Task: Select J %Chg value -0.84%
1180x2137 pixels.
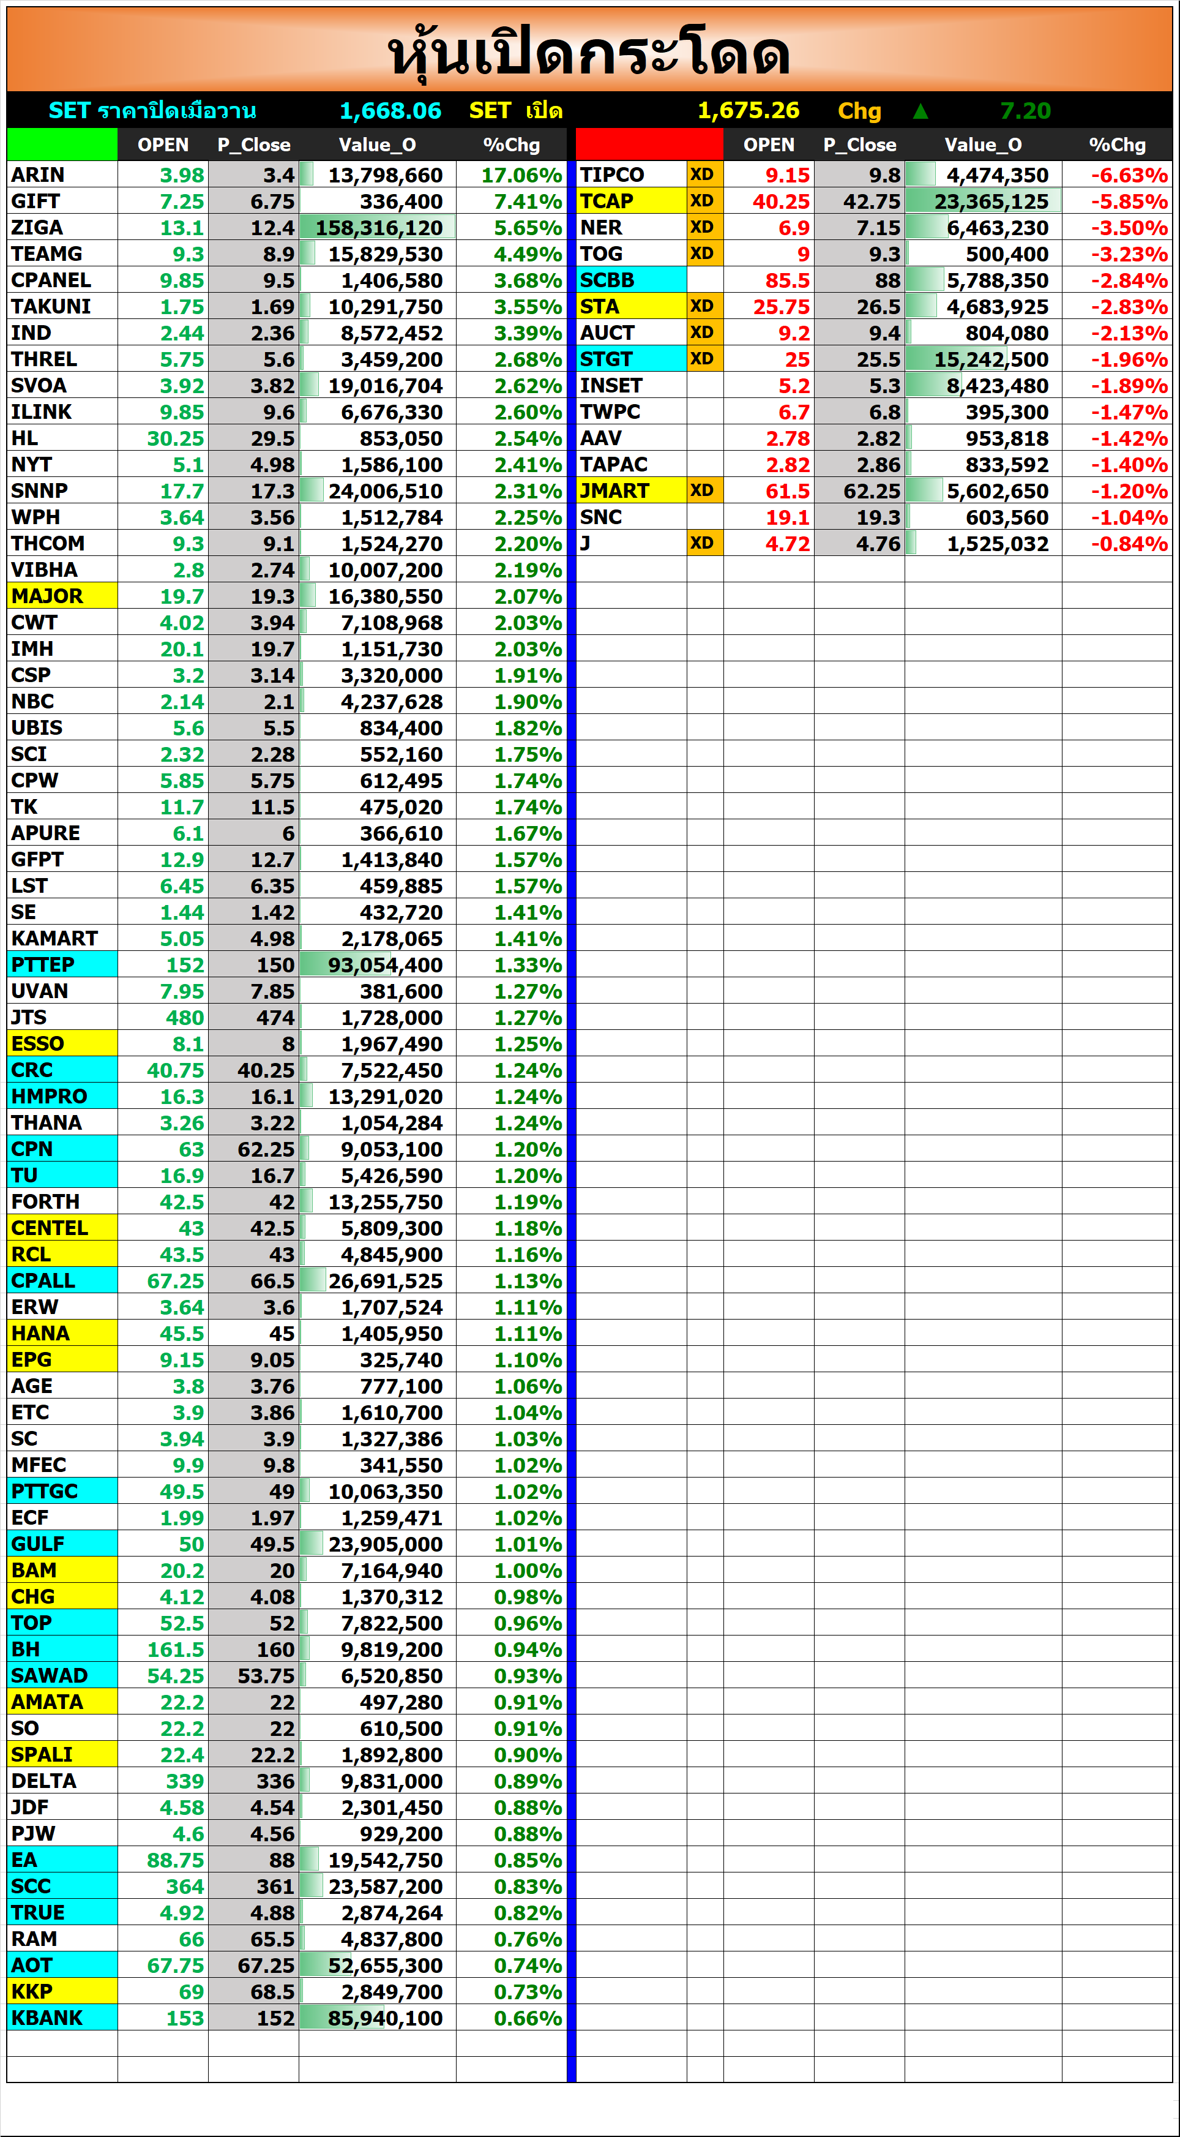Action: click(1117, 543)
